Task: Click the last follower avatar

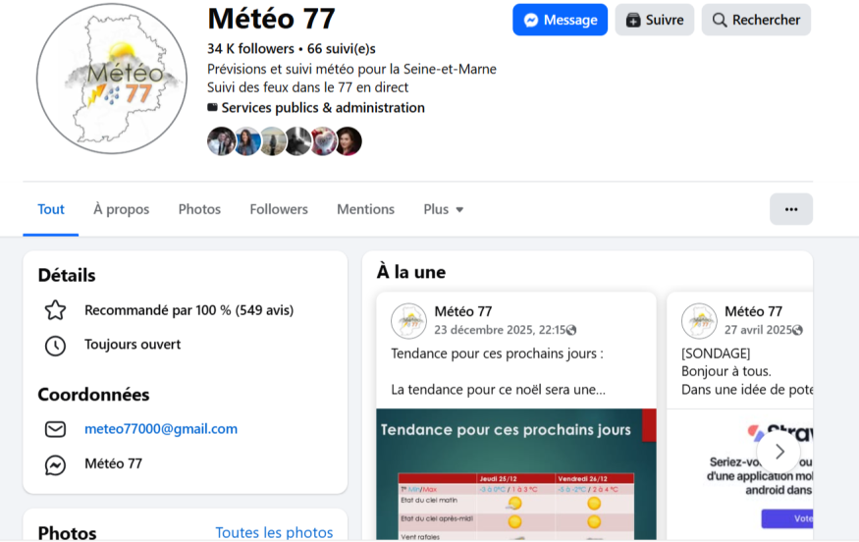Action: (x=349, y=141)
